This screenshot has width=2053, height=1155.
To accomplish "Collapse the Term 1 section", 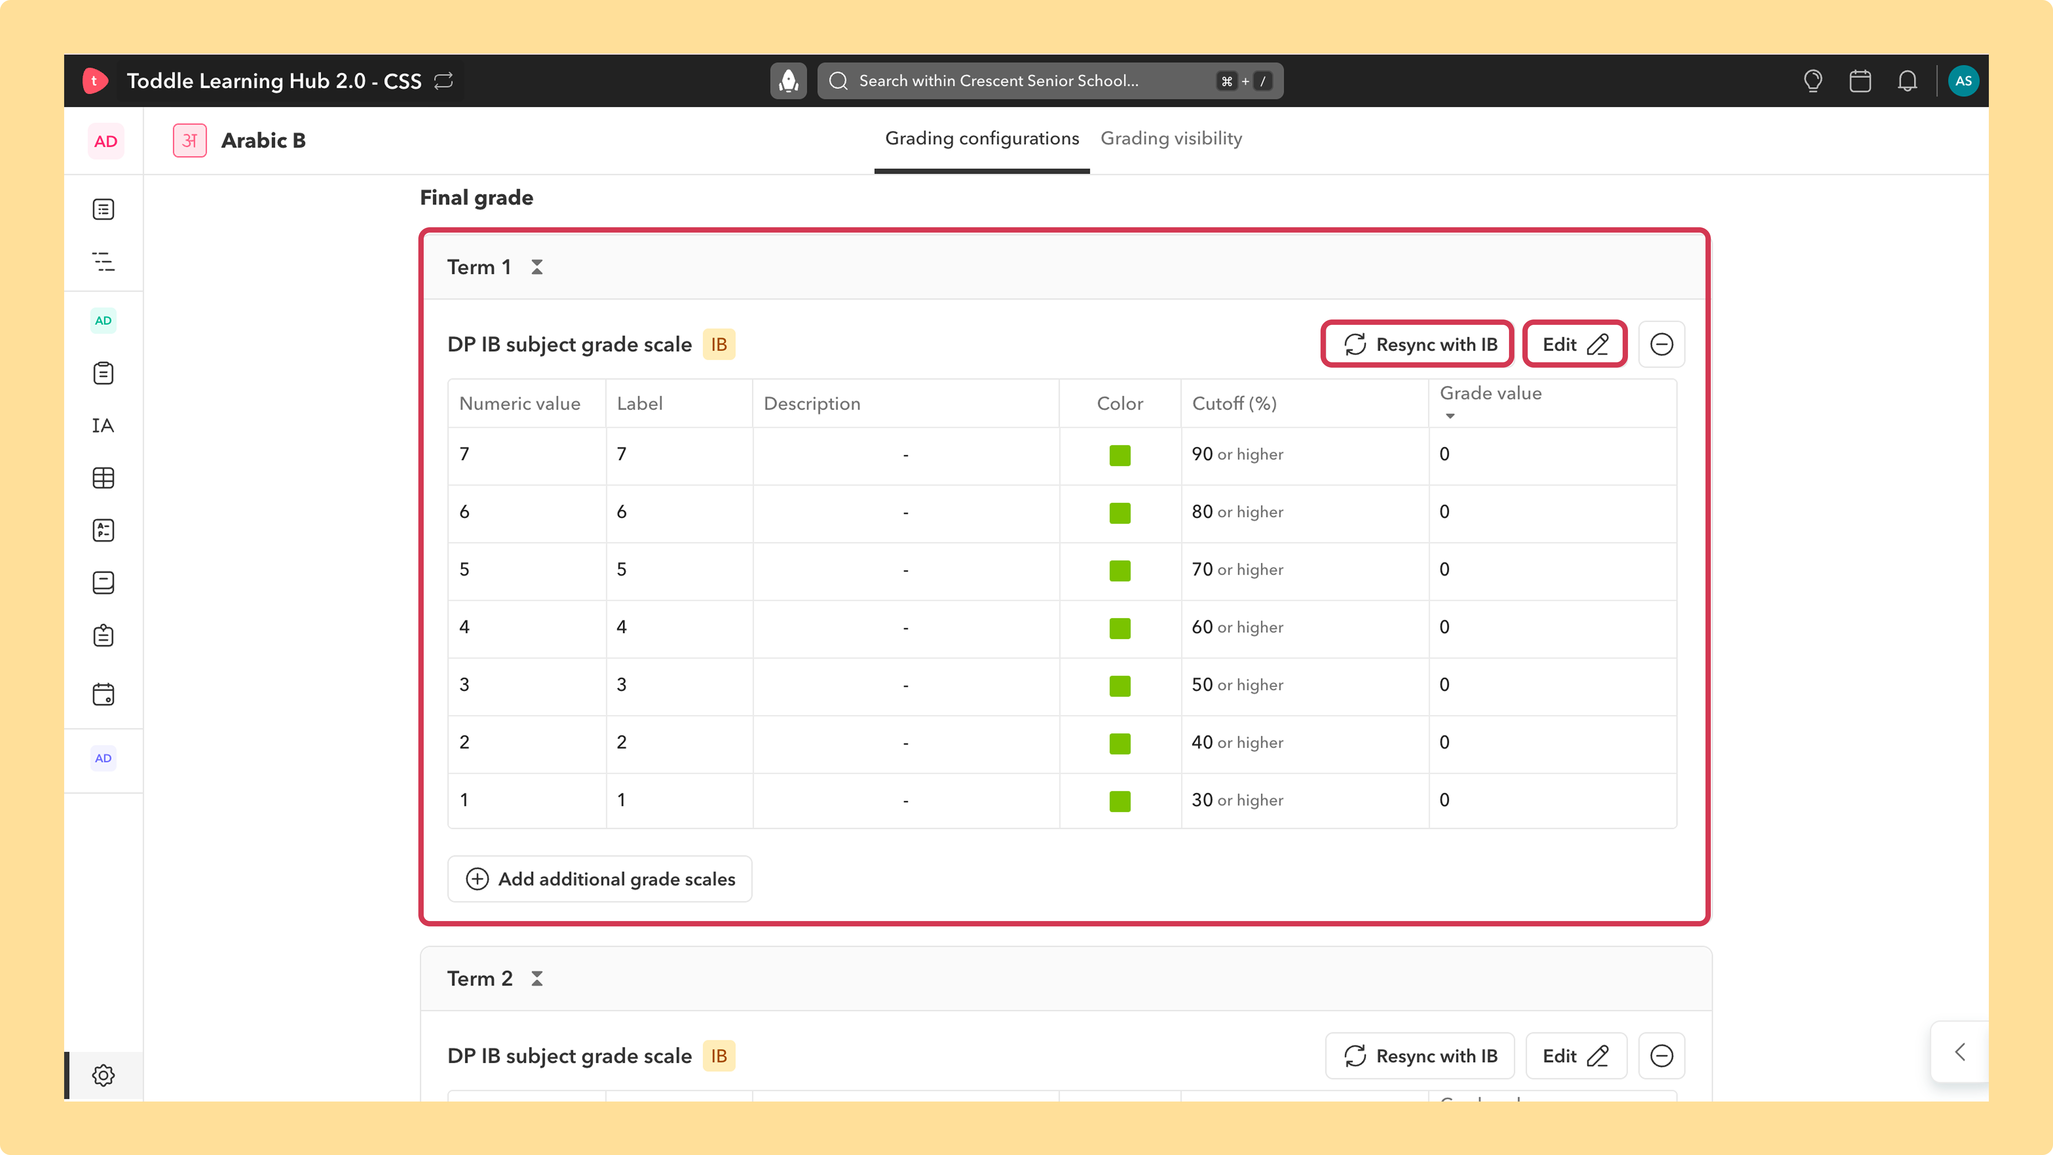I will click(537, 267).
